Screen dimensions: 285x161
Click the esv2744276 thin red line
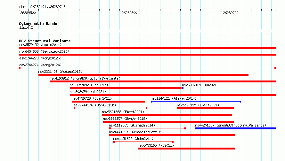(110, 108)
